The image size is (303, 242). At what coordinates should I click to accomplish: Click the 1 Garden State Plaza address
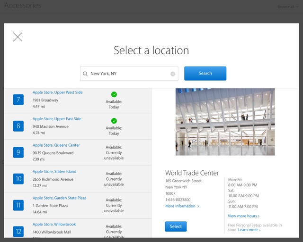coord(50,206)
